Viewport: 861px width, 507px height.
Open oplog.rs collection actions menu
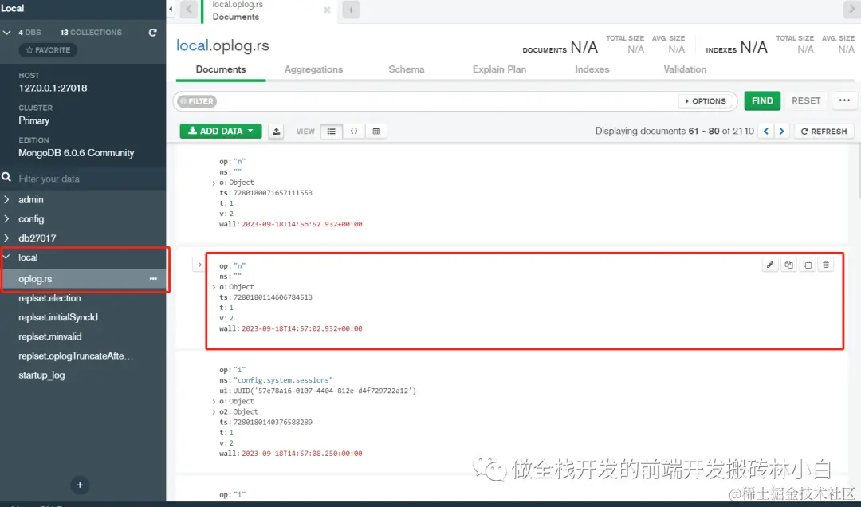[153, 279]
